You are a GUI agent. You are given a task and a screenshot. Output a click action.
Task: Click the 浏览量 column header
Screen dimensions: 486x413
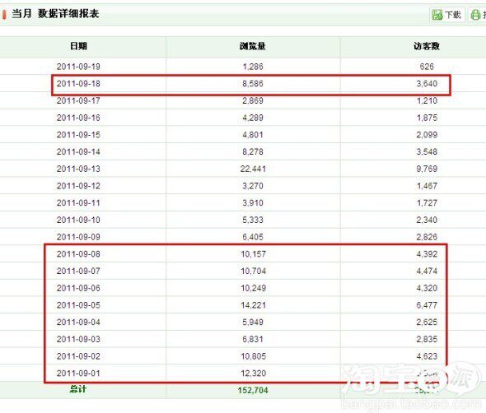253,46
